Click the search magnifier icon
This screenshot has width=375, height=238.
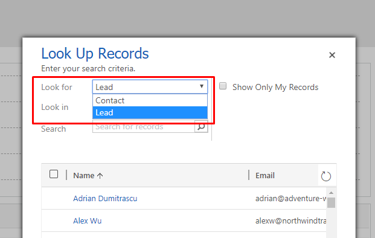click(201, 126)
